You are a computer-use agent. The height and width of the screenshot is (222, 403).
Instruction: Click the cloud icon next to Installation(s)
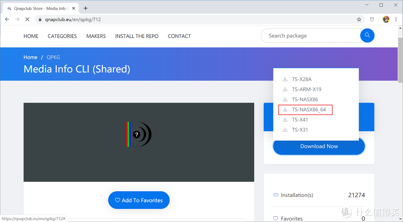click(276, 195)
